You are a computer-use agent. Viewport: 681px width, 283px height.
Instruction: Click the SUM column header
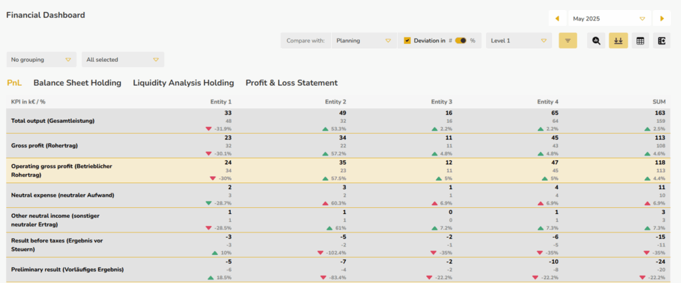tap(659, 102)
